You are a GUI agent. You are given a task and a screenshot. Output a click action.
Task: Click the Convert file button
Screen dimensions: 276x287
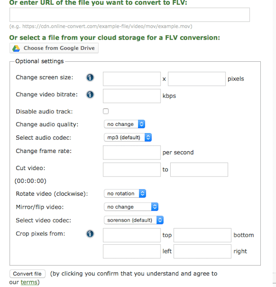coord(28,274)
